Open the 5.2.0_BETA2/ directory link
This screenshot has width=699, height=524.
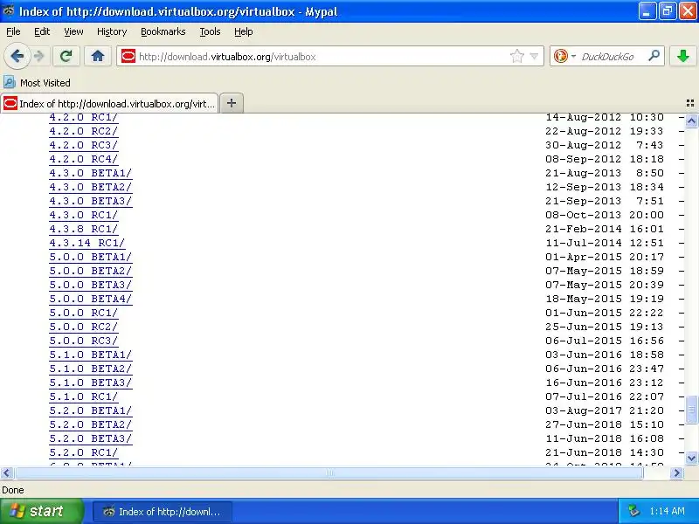coord(91,424)
